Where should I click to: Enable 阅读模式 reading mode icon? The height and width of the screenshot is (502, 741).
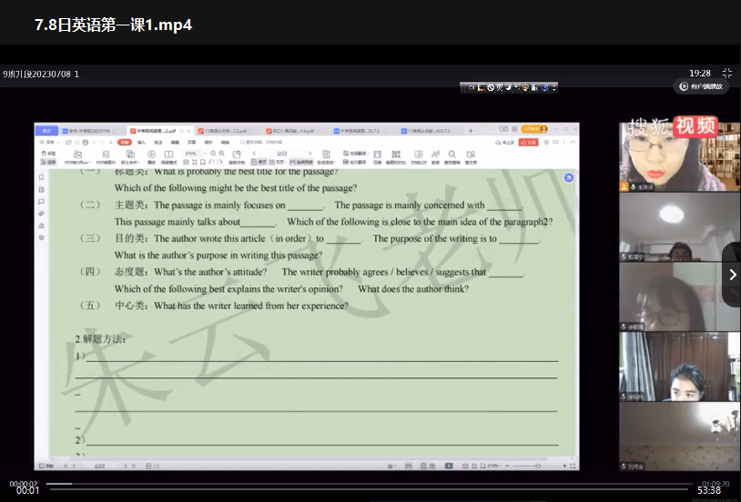pyautogui.click(x=168, y=157)
